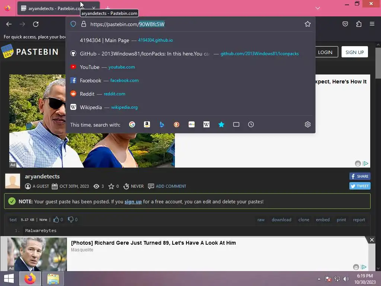Viewport: 381px width, 286px height.
Task: Tweet the paste via TWEET button
Action: pos(360,186)
